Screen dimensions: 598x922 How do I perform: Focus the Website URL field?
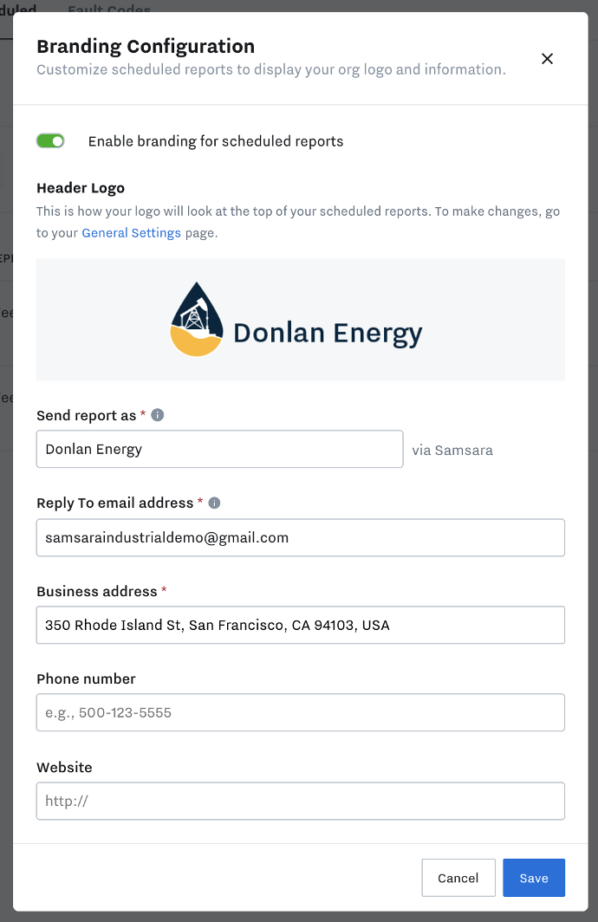point(301,801)
